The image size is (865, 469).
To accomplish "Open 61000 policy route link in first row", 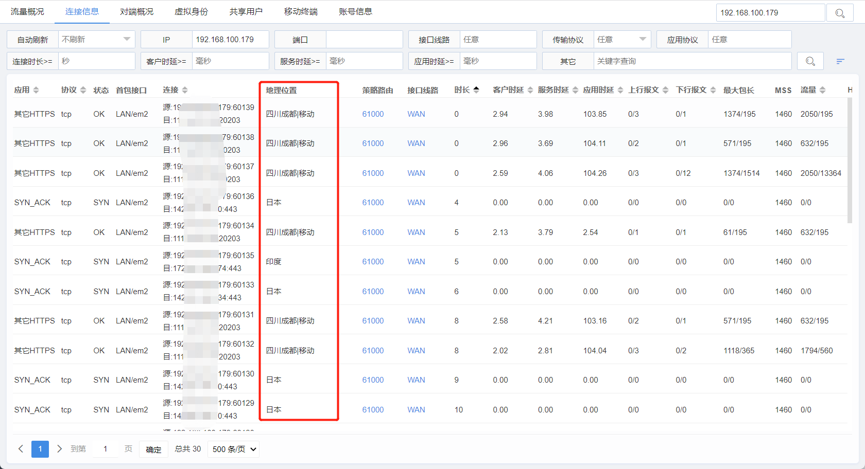I will [x=373, y=114].
